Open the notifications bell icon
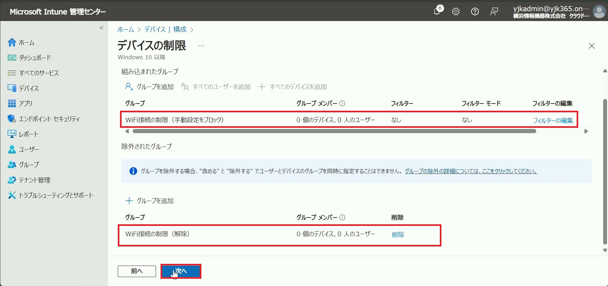The height and width of the screenshot is (286, 608). click(x=437, y=12)
